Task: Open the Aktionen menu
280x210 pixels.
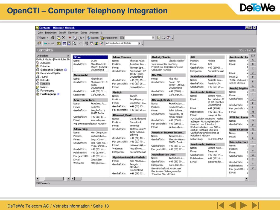Action: (x=94, y=33)
